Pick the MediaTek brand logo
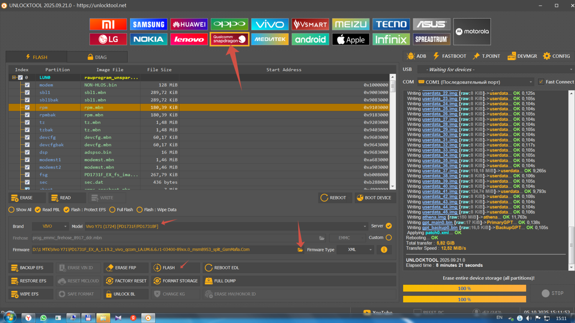Viewport: 575px width, 323px height. [x=270, y=39]
